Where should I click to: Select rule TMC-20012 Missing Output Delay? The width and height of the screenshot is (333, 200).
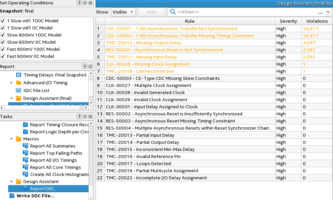143,43
